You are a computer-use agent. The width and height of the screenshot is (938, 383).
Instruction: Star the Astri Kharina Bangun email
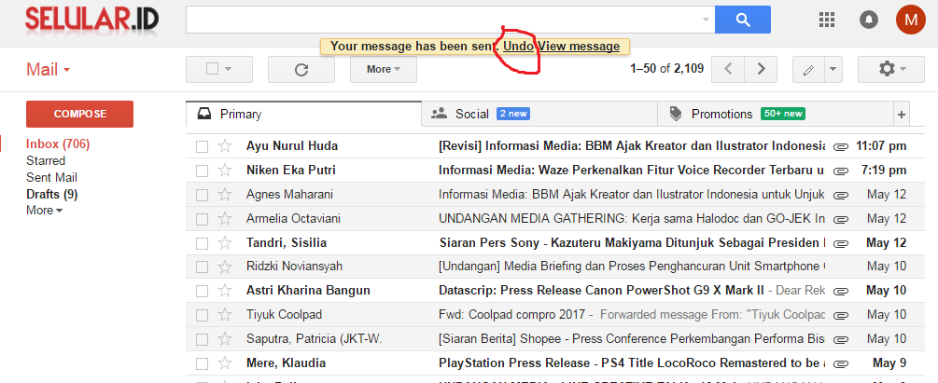tap(225, 291)
